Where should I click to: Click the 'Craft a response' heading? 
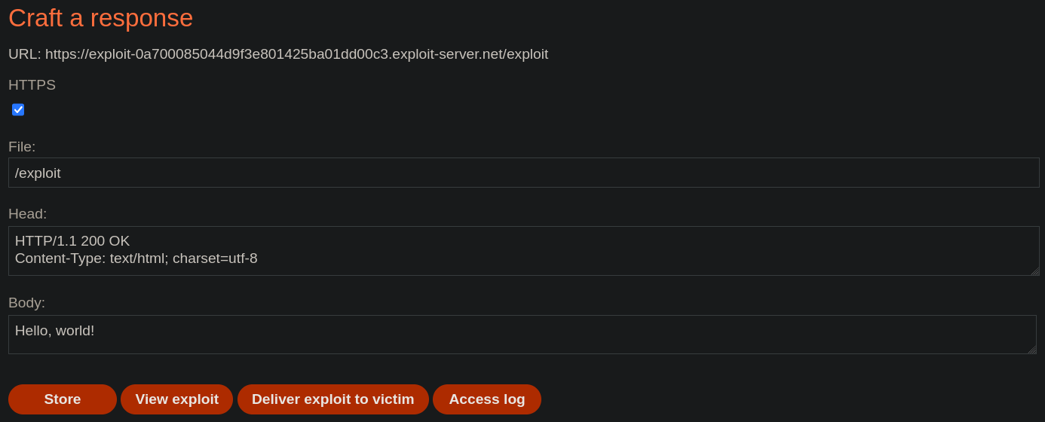[x=100, y=18]
